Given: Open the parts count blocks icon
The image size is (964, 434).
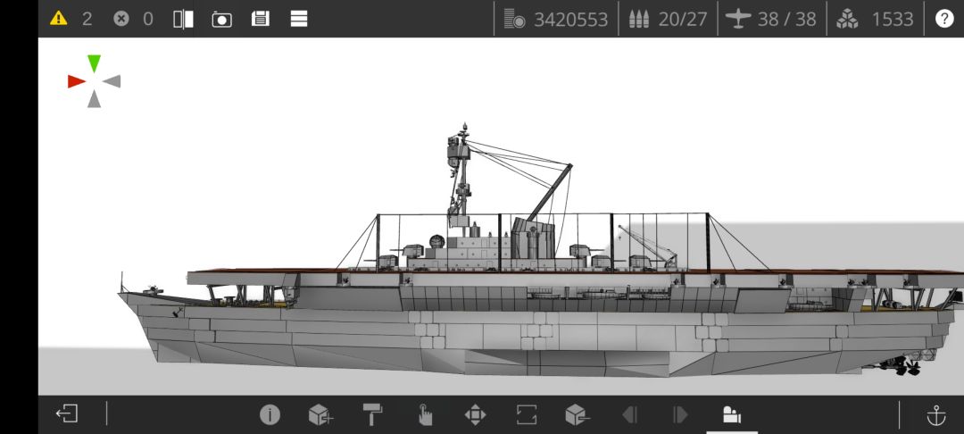Looking at the screenshot, I should click(x=847, y=19).
